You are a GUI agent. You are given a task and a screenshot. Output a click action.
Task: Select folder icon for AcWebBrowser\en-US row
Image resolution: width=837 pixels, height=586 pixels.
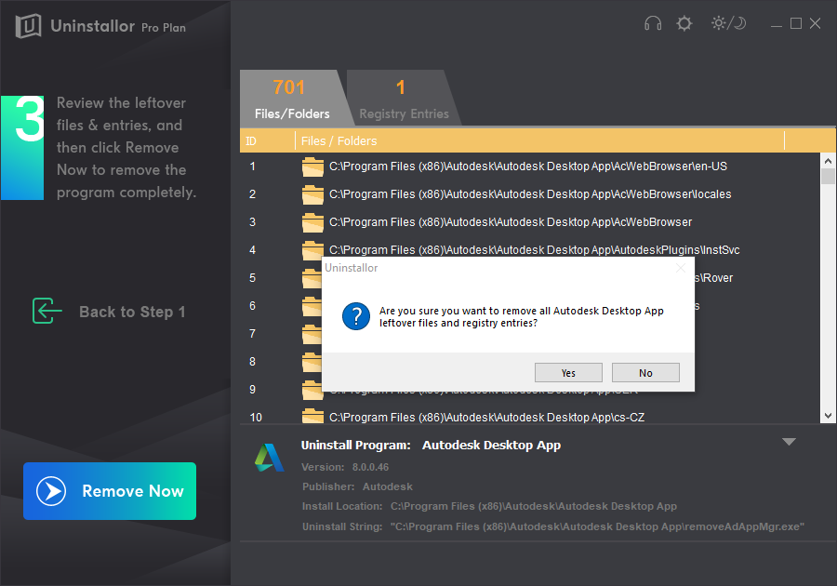coord(312,166)
